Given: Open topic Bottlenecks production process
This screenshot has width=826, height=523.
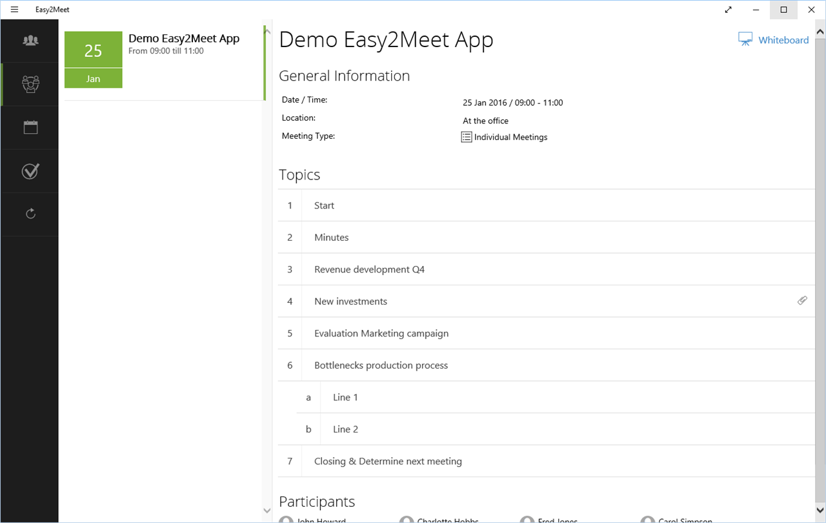Looking at the screenshot, I should 547,365.
